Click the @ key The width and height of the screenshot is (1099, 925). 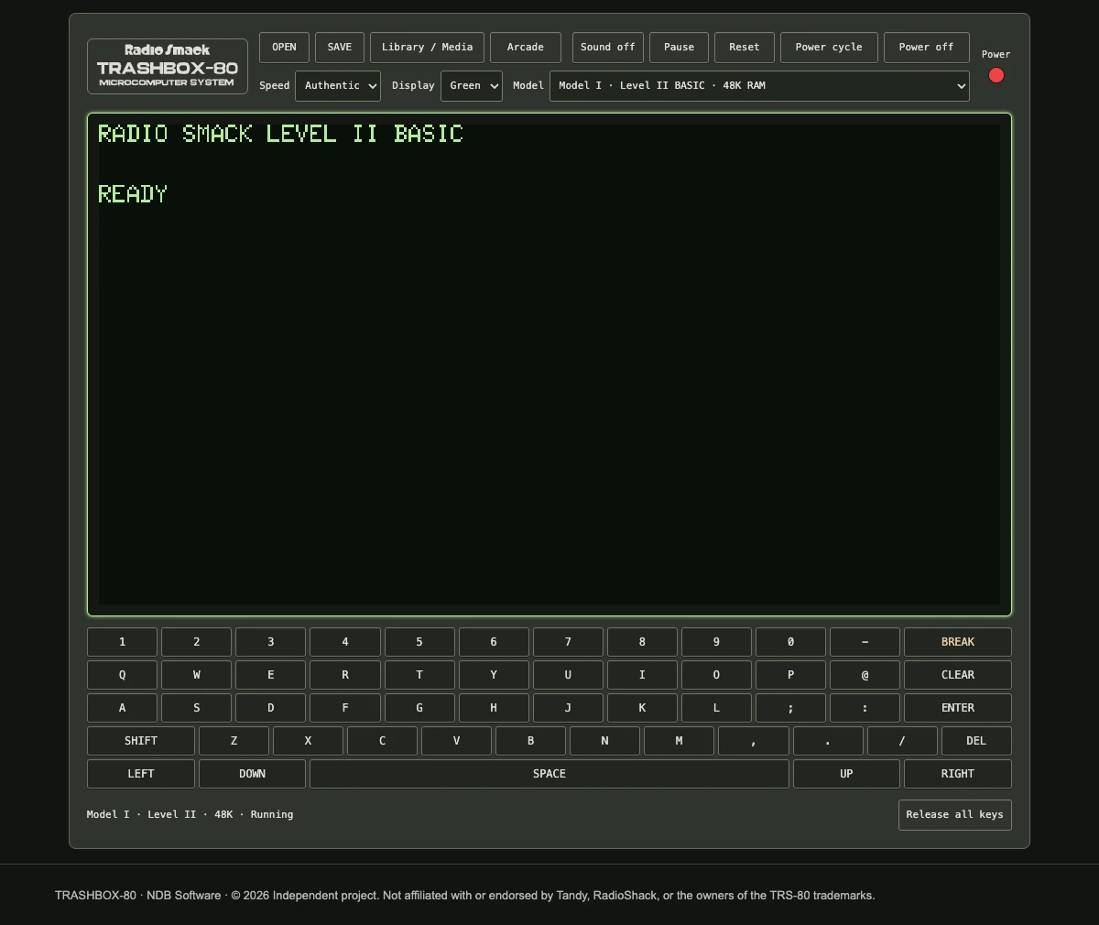click(x=865, y=675)
